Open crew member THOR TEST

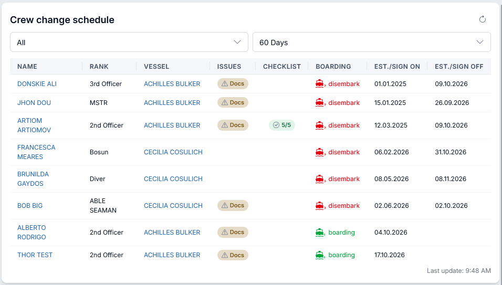click(x=35, y=255)
